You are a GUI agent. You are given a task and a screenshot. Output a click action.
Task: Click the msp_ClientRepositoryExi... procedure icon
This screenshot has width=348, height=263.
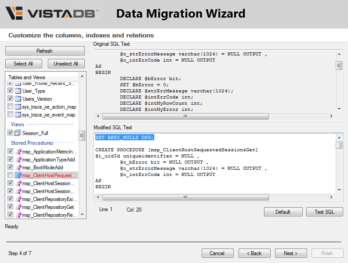click(x=18, y=199)
